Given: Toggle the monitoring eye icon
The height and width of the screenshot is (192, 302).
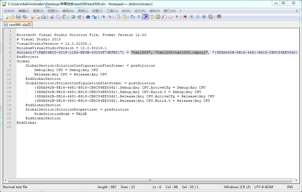Looking at the screenshot, I should pos(177,17).
